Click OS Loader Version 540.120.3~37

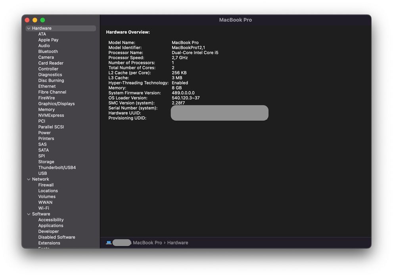click(x=186, y=98)
